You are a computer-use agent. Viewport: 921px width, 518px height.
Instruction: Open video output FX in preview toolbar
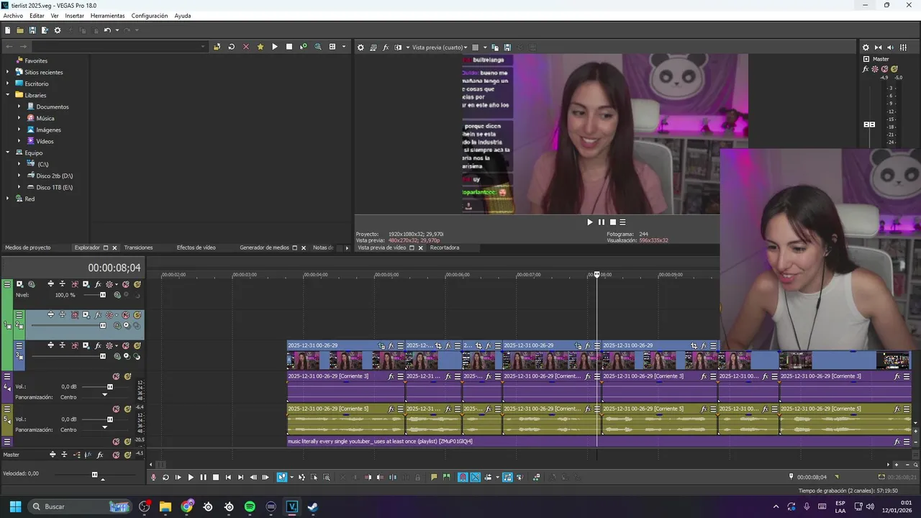pyautogui.click(x=386, y=47)
